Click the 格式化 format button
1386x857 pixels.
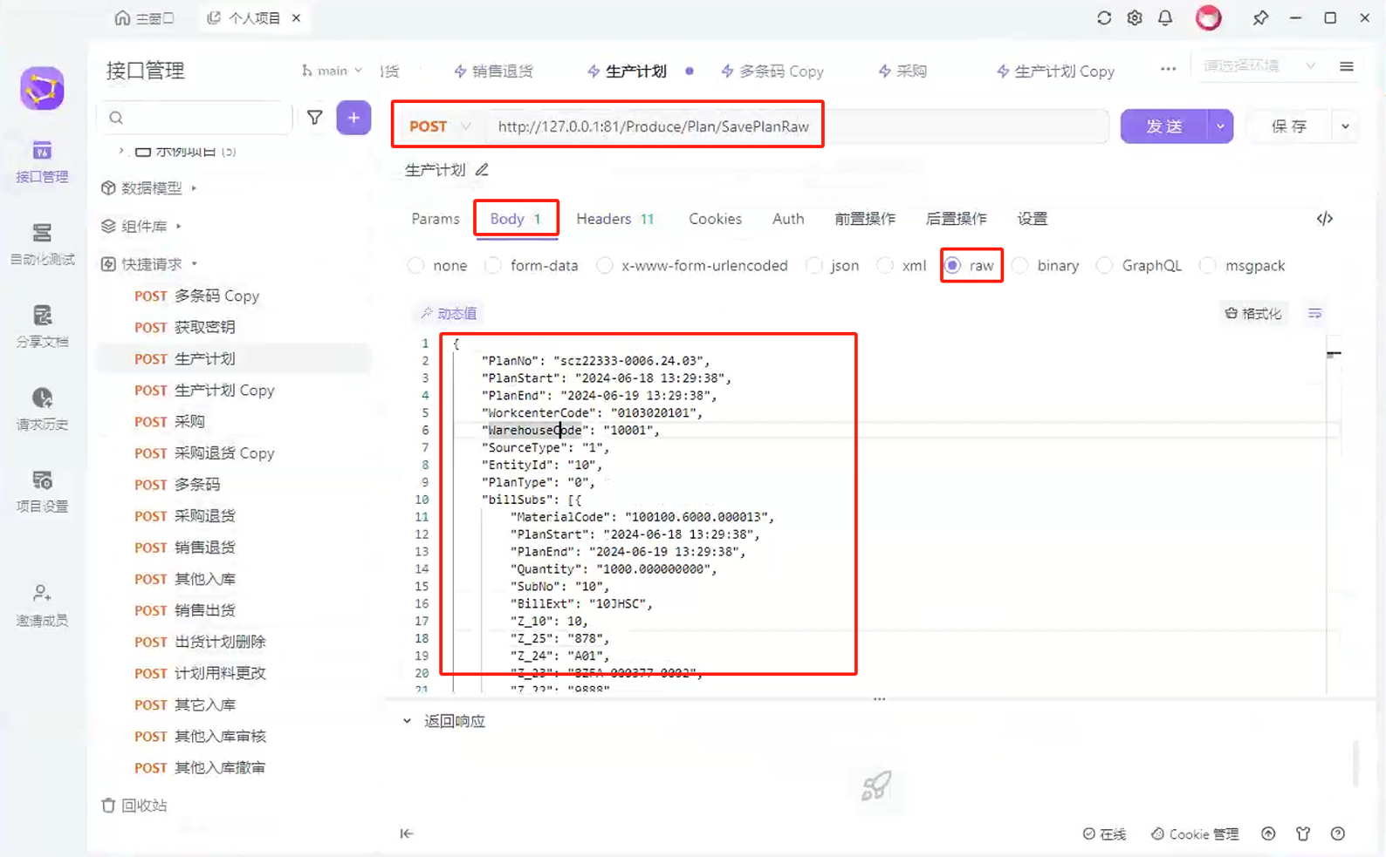1253,313
